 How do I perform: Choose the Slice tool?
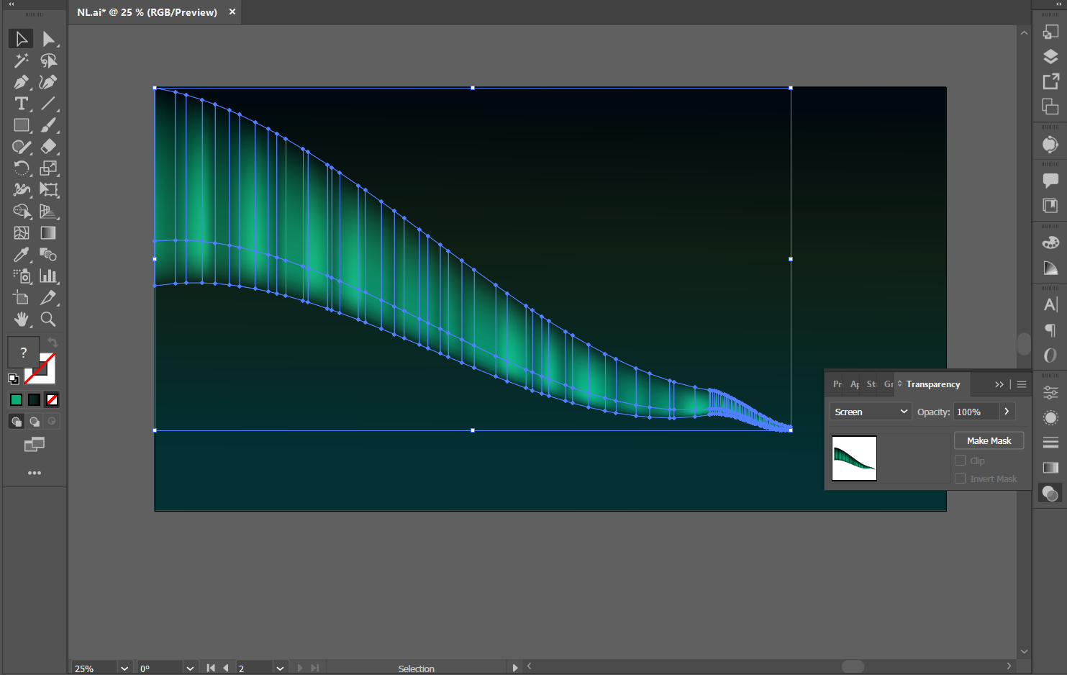48,298
